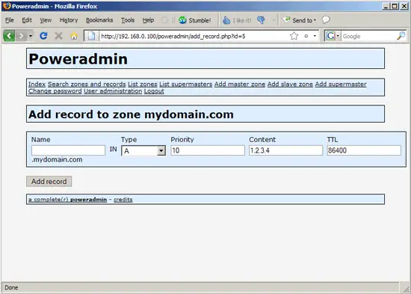Click the Content field showing 1.2.3.4
This screenshot has width=411, height=294.
tap(286, 150)
